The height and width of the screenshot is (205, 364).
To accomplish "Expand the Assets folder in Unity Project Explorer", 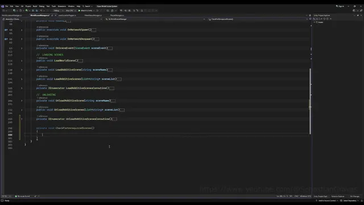I will tap(315, 22).
